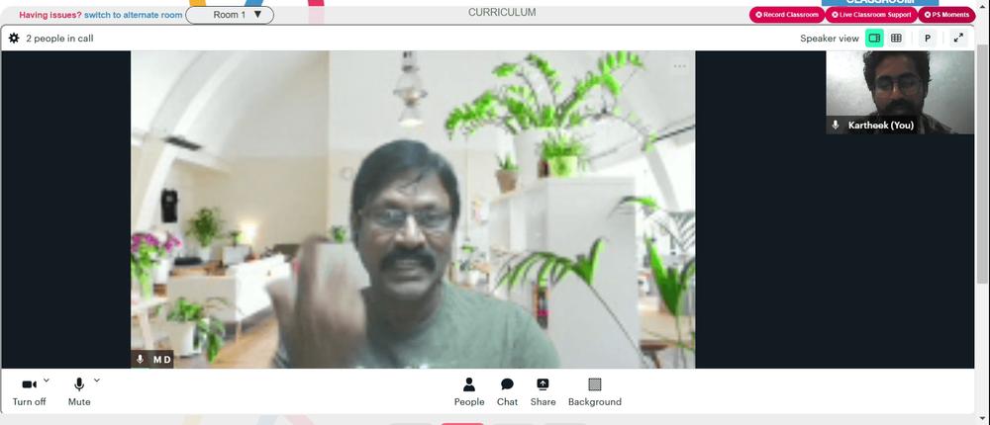The height and width of the screenshot is (425, 990).
Task: Turn off the camera
Action: point(29,391)
